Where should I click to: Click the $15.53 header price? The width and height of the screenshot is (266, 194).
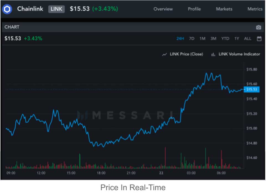click(x=80, y=9)
